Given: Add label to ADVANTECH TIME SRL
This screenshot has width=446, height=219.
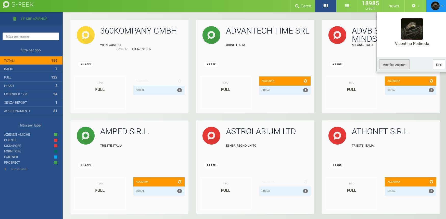Looking at the screenshot, I should click(x=212, y=64).
